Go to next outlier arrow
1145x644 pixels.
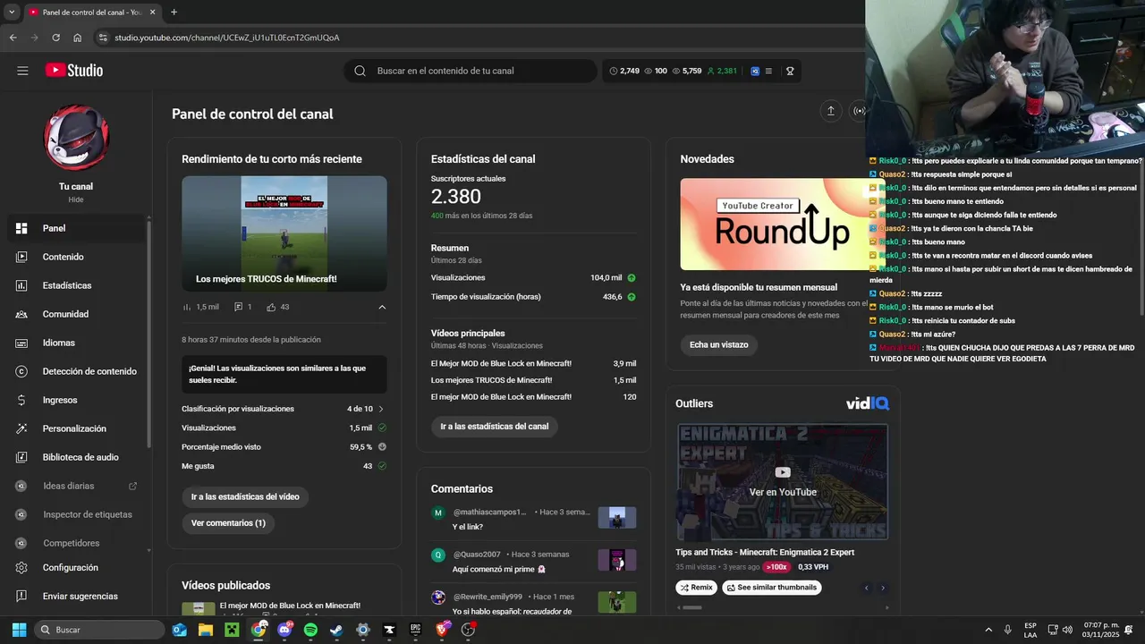coord(883,588)
